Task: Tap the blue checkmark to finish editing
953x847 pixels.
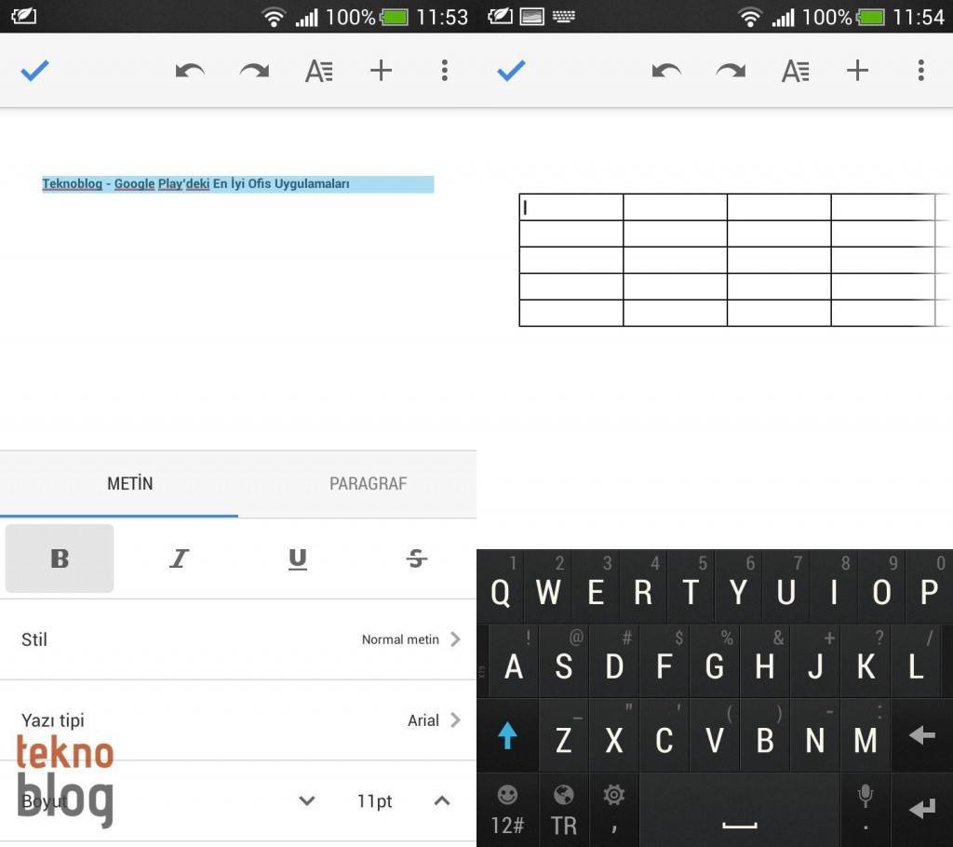Action: coord(34,70)
